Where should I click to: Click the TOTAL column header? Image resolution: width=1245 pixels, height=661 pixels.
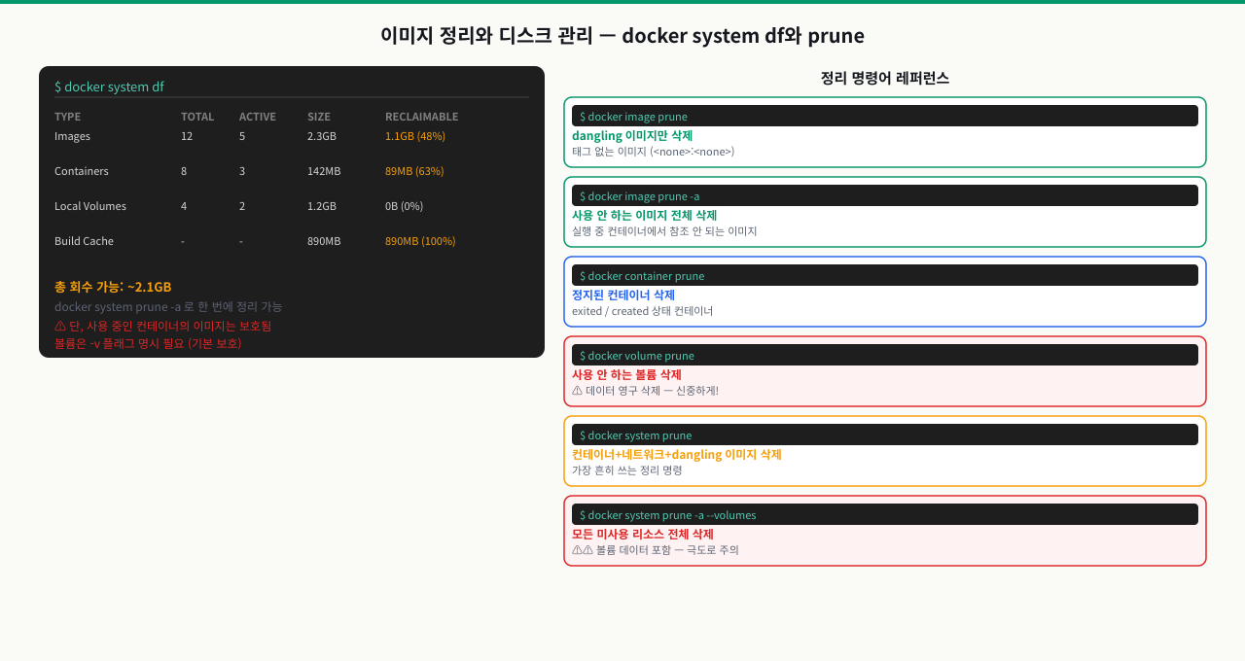click(x=197, y=117)
